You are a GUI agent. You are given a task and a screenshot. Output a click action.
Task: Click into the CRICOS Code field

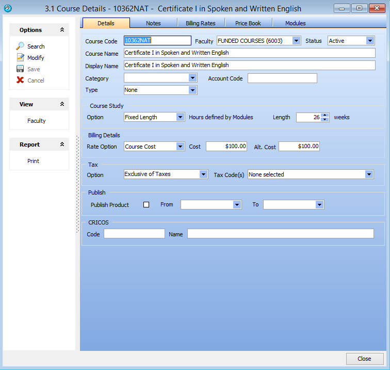click(134, 234)
